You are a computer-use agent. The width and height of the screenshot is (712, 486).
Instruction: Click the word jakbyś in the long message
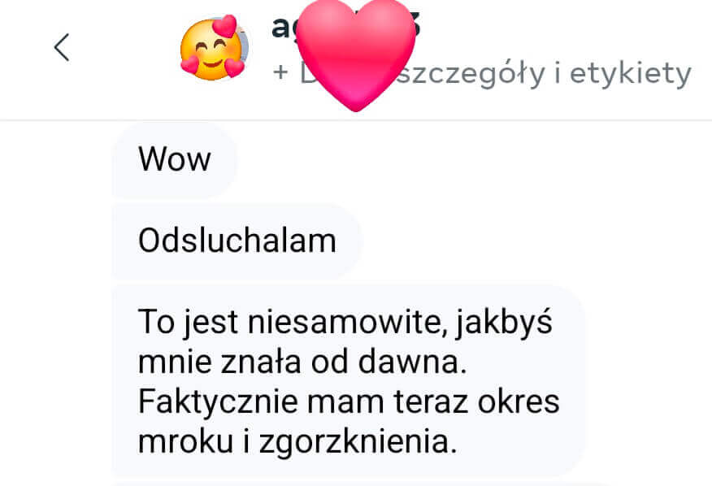(504, 323)
